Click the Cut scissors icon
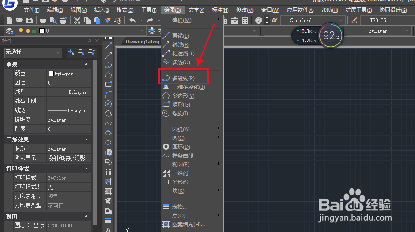The width and height of the screenshot is (415, 232). pos(77,20)
